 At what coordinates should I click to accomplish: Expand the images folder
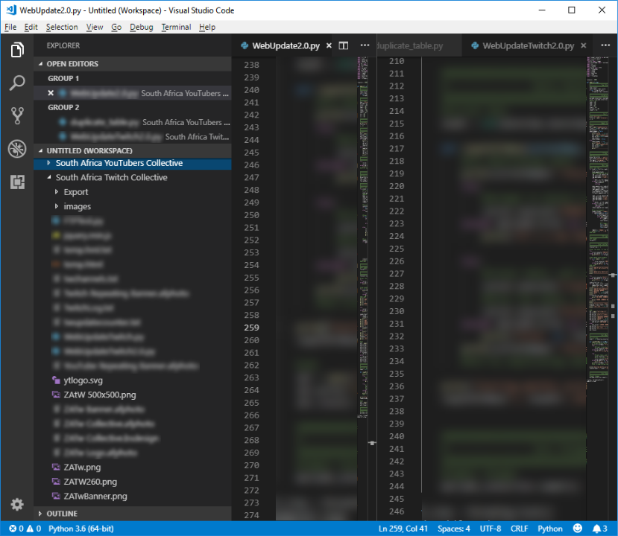133,207
